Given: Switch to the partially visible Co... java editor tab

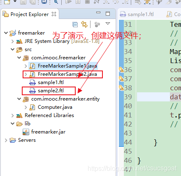Looking at the screenshot, I should tap(173, 14).
